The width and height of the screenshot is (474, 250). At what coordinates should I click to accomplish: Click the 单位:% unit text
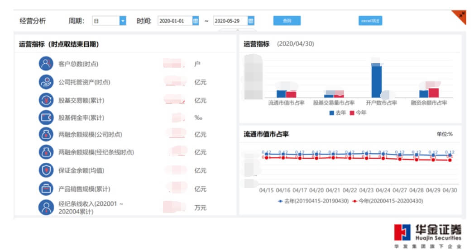pyautogui.click(x=445, y=134)
